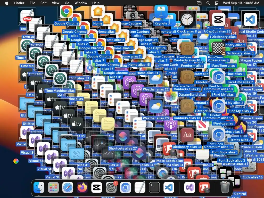The height and width of the screenshot is (198, 264).
Task: Select the 'Firefox alias 7' label
Action: click(240, 140)
